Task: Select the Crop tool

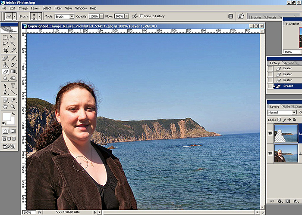Action: click(x=5, y=50)
